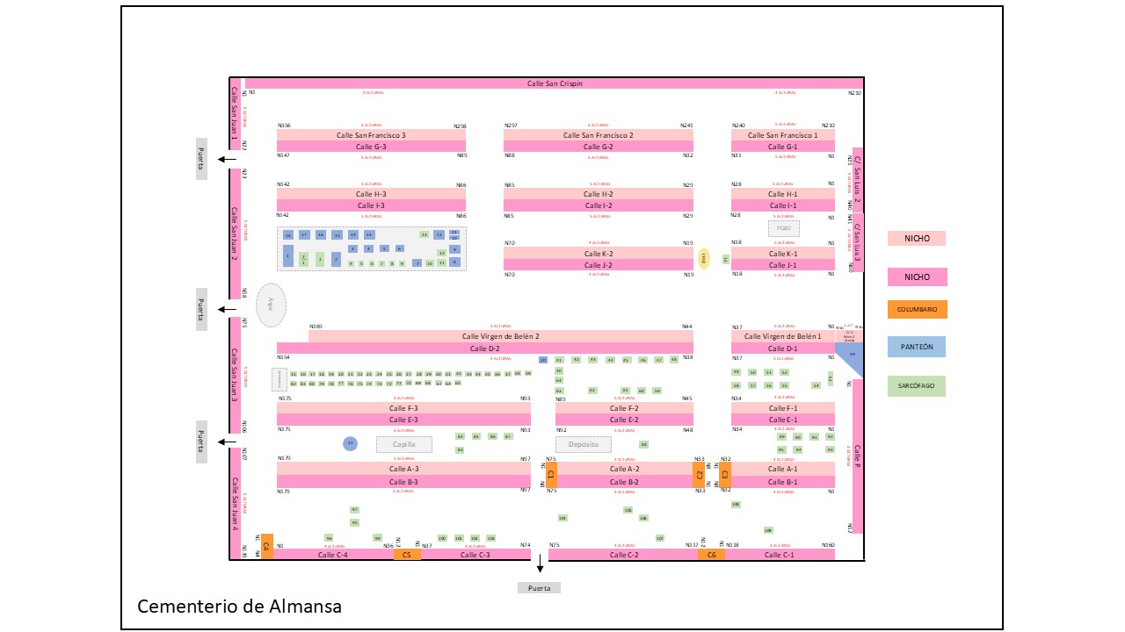Select the blue PANTEÓN legend swatch
Viewport: 1125px width, 632px height.
[x=917, y=347]
